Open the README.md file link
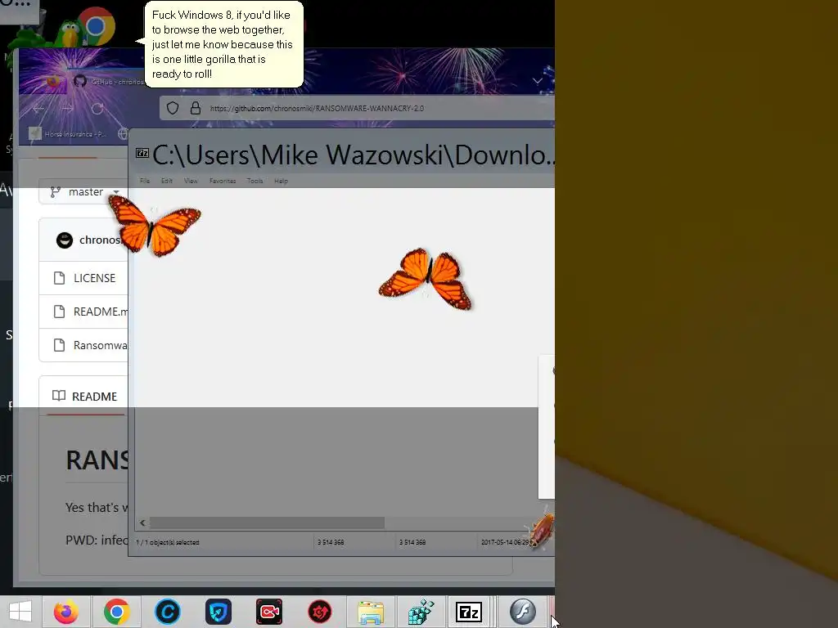 (101, 312)
